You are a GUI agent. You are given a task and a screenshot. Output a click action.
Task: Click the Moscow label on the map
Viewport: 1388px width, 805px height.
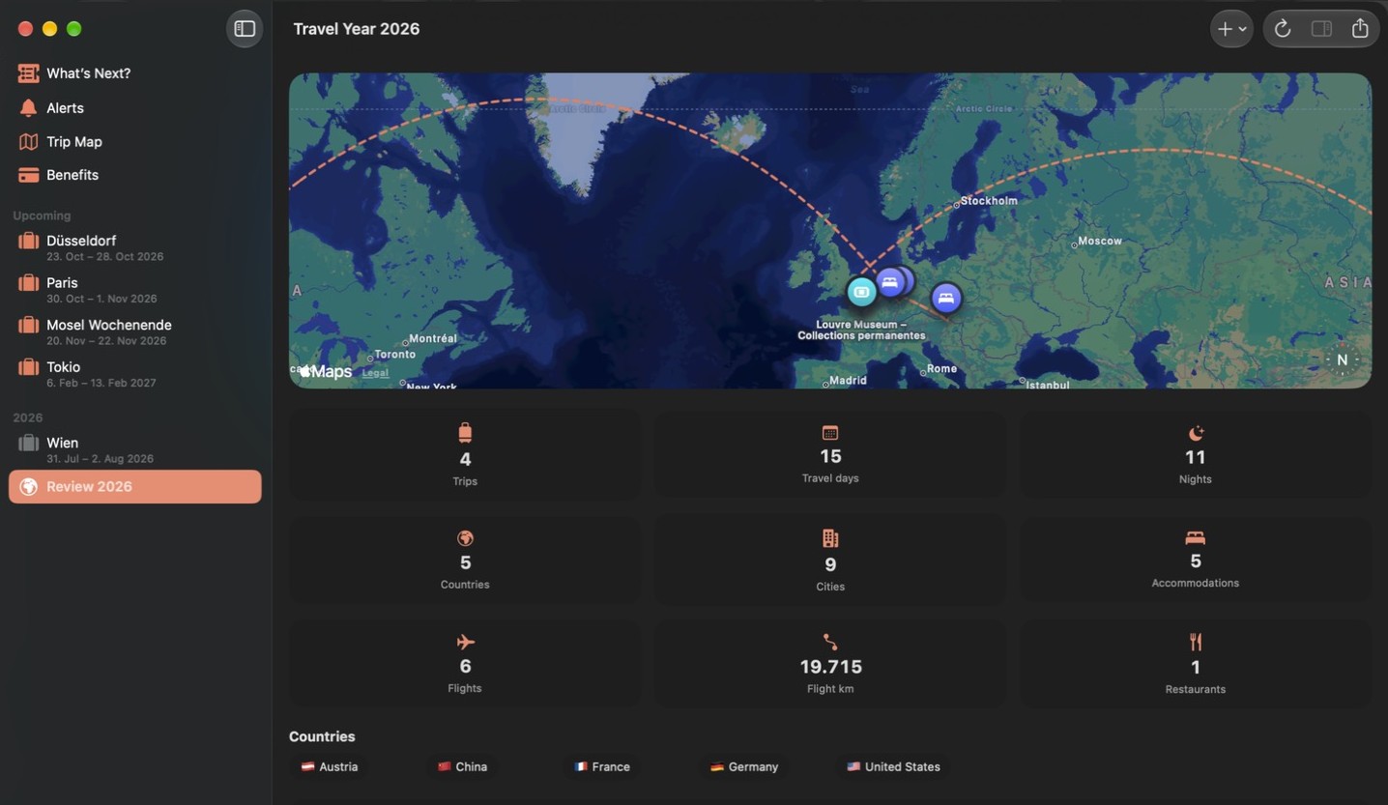(1100, 241)
